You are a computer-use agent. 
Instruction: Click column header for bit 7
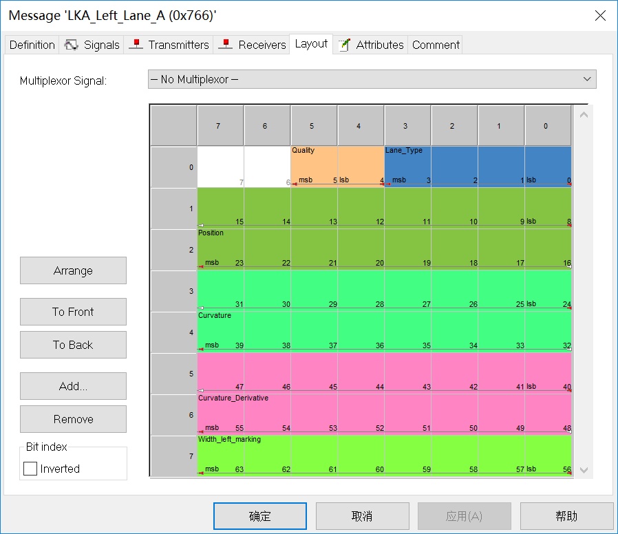point(220,126)
